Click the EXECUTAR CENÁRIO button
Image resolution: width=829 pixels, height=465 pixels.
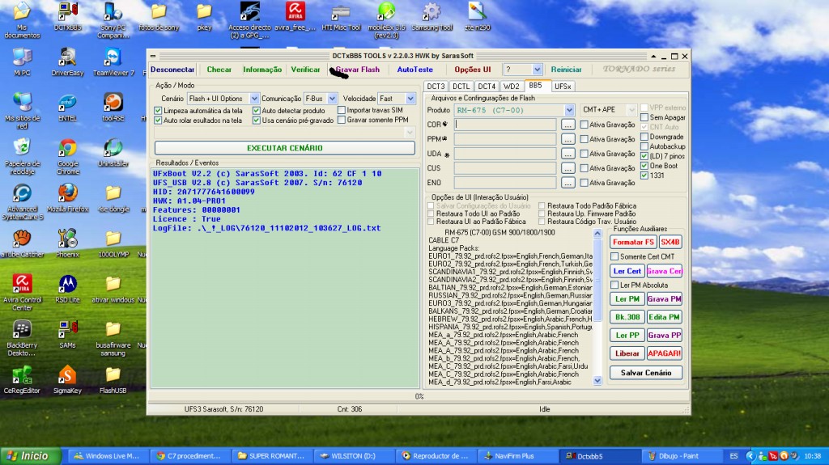click(284, 148)
